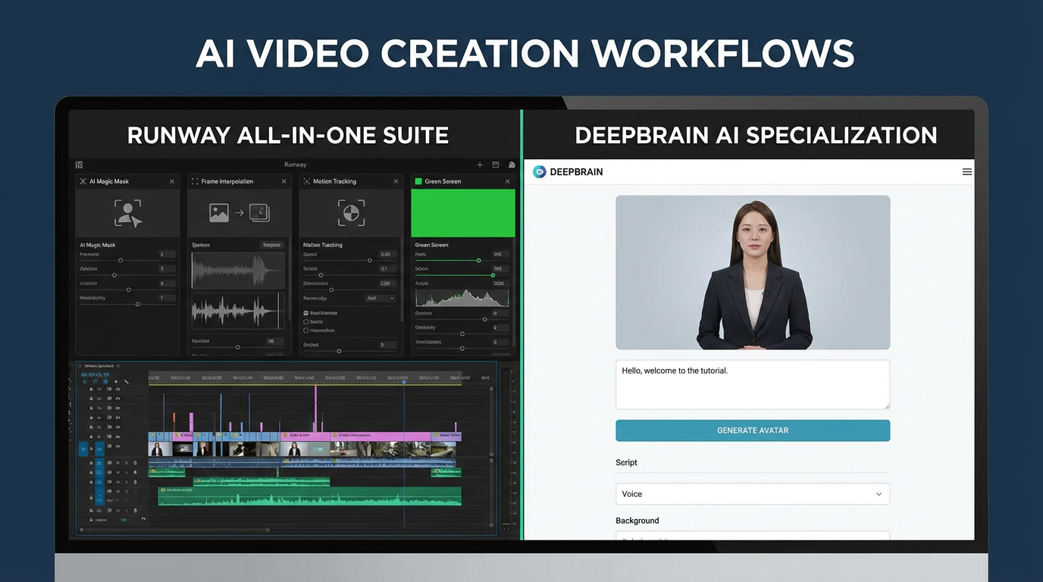Select the large green audio clip at bottom
1043x582 pixels.
tap(309, 496)
